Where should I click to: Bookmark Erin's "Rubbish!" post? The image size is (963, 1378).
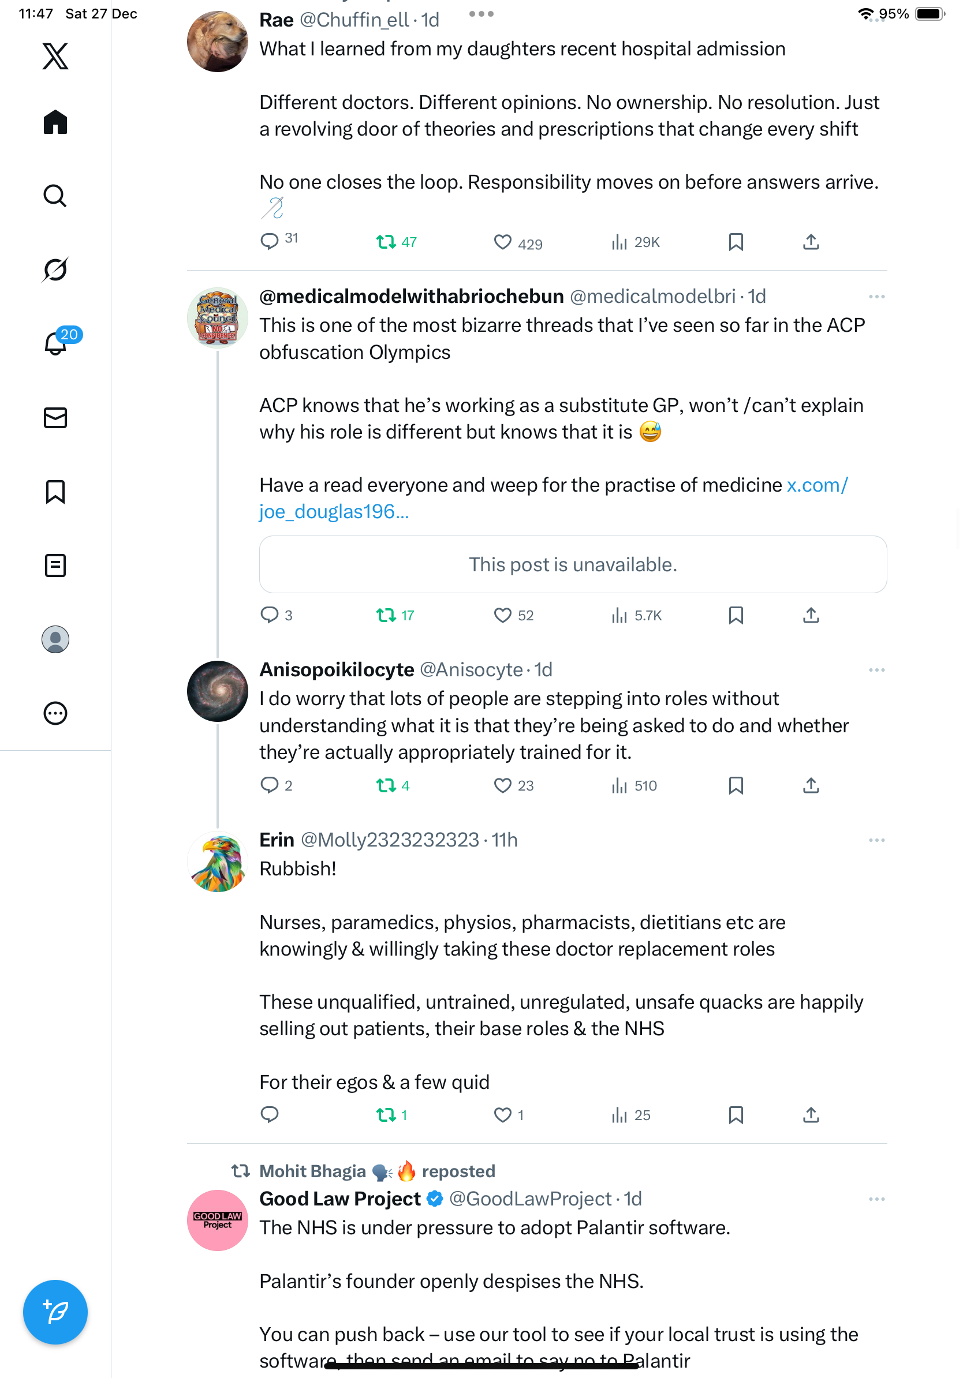pyautogui.click(x=736, y=1114)
